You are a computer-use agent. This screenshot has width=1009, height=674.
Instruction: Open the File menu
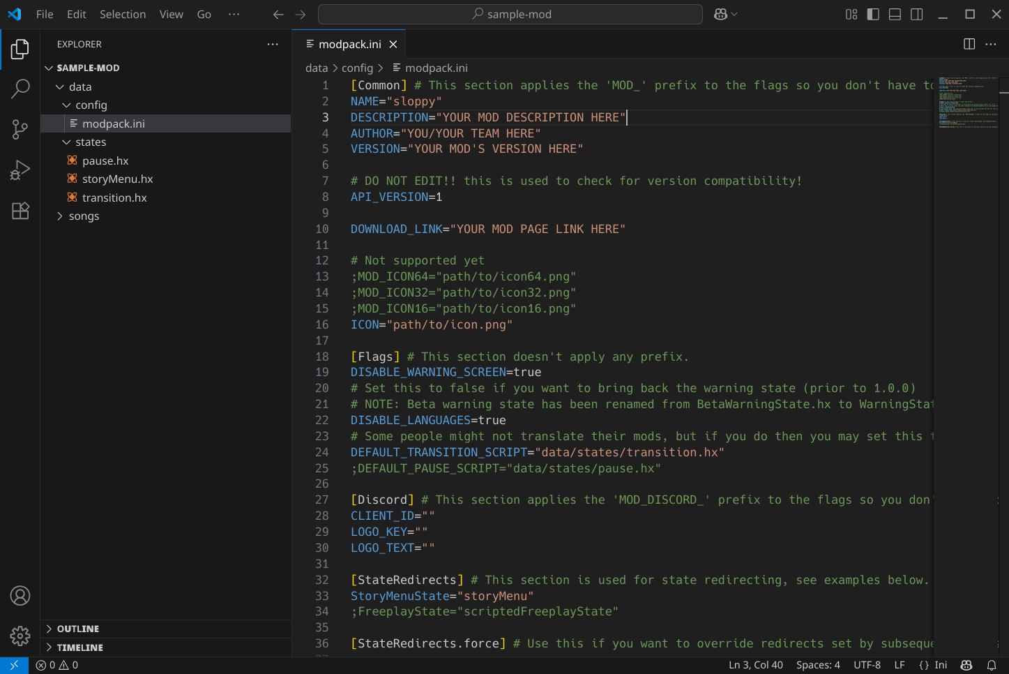coord(45,14)
